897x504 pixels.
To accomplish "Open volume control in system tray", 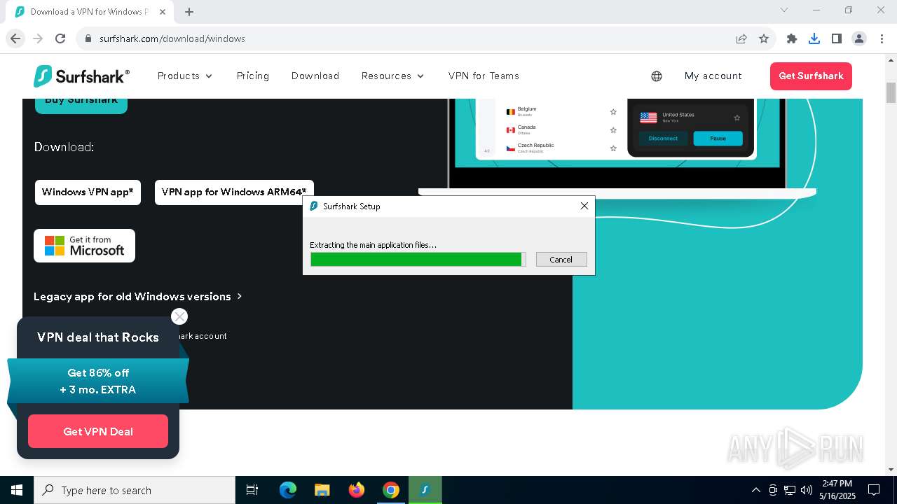I will pos(807,490).
